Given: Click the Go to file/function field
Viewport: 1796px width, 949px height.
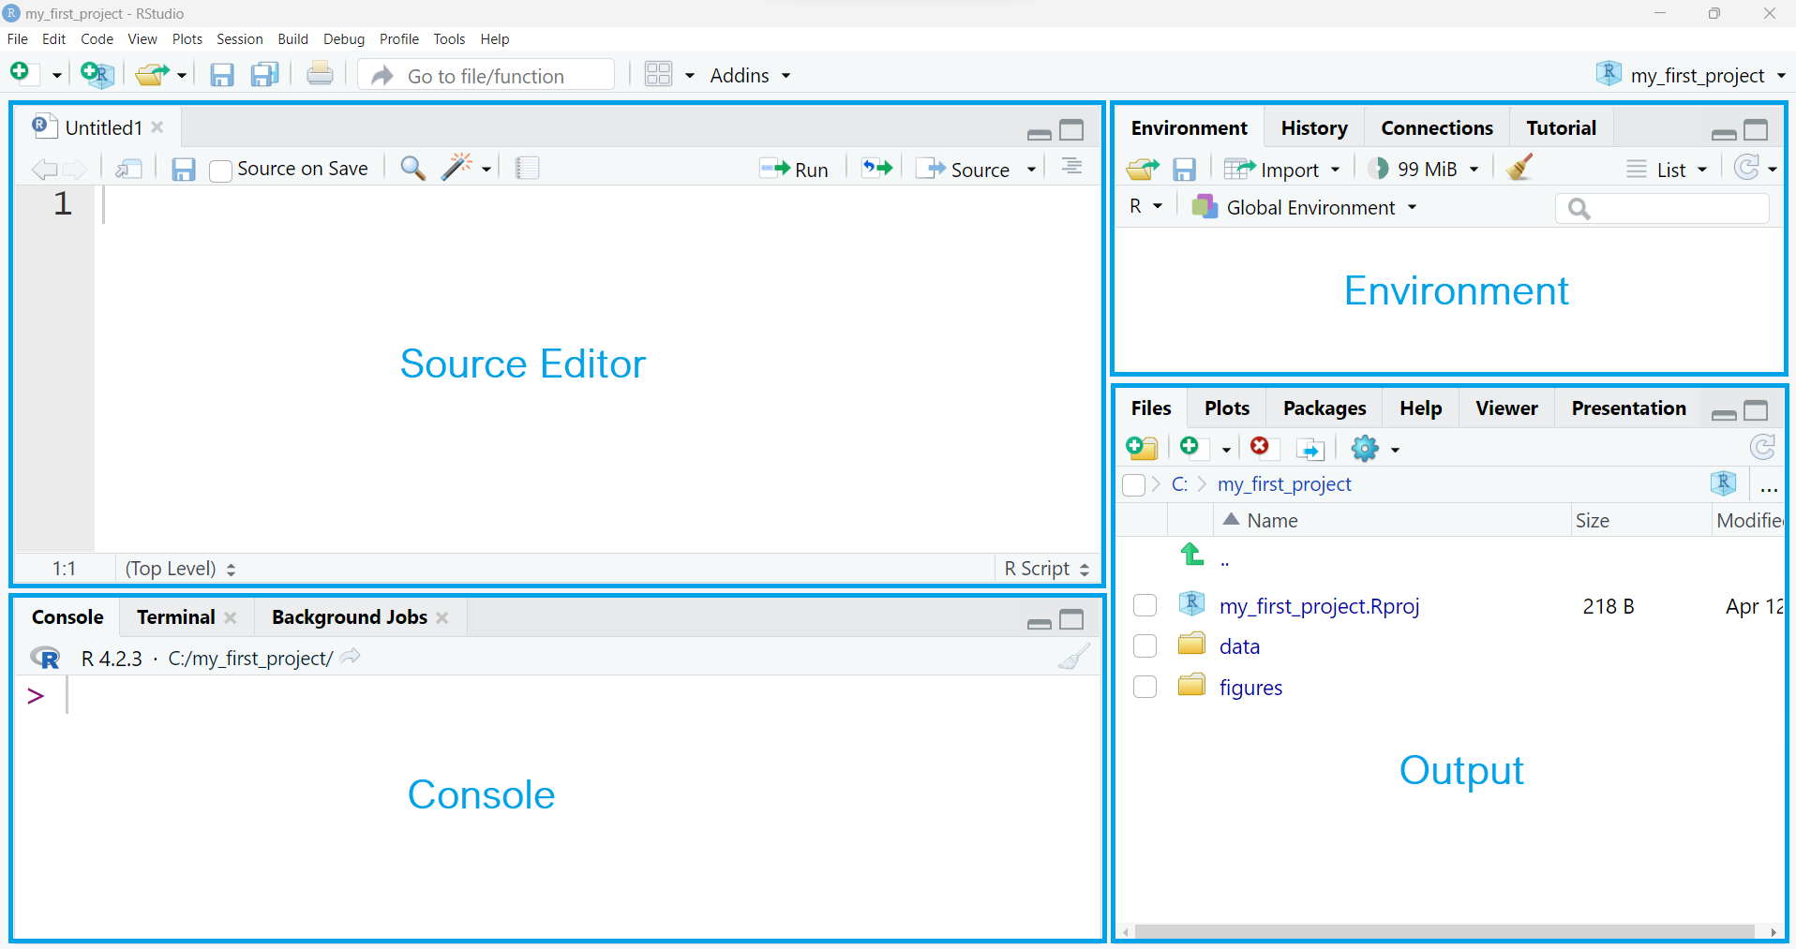Looking at the screenshot, I should [486, 75].
